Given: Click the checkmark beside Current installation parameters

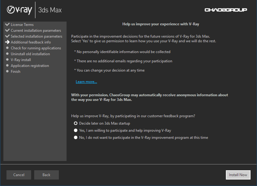Looking at the screenshot, I should pyautogui.click(x=7, y=30).
